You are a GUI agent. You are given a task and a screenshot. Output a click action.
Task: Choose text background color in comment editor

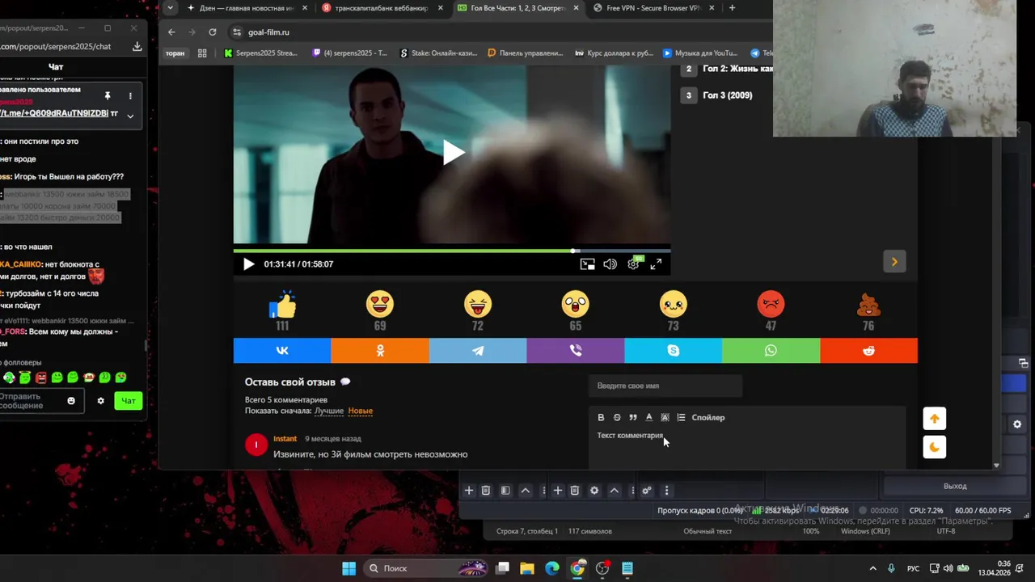point(665,418)
